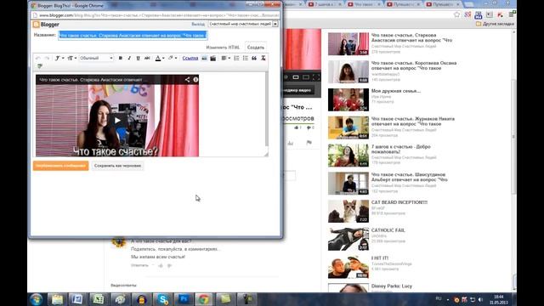Click the share icon on embedded video
Screen dimensions: 544x306
click(187, 79)
